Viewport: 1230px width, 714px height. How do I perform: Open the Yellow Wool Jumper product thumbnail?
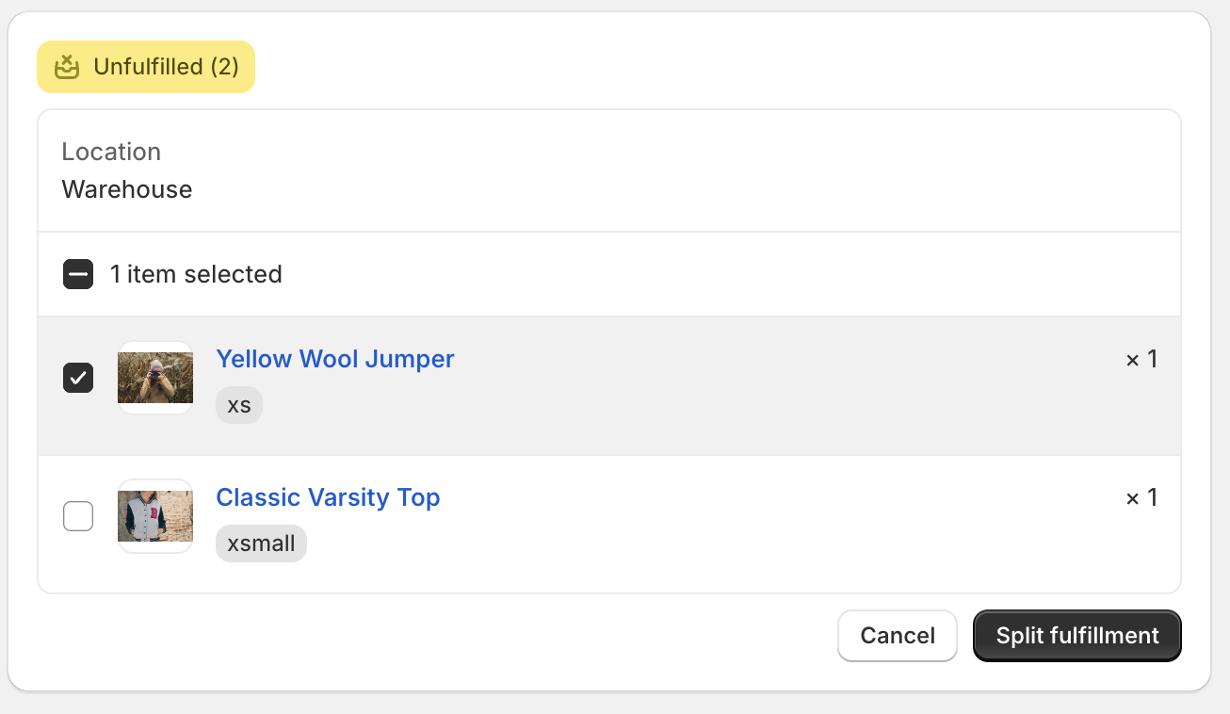coord(155,378)
